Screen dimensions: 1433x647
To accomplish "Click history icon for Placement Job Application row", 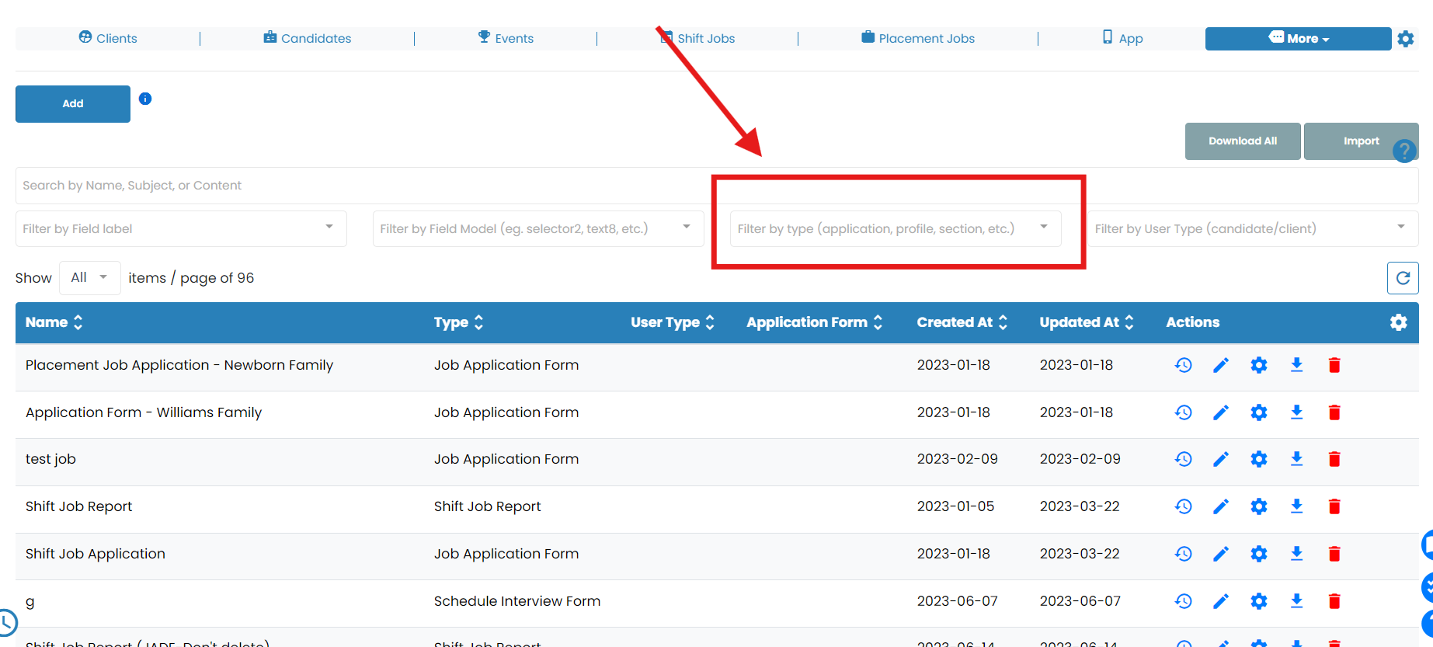I will [x=1183, y=365].
